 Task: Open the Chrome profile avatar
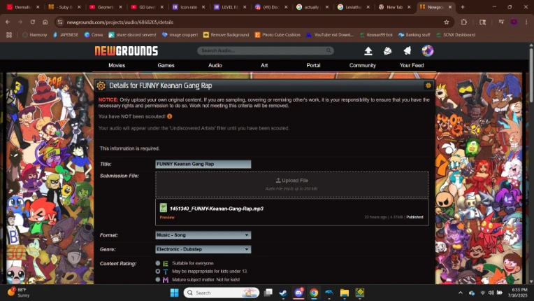click(514, 22)
